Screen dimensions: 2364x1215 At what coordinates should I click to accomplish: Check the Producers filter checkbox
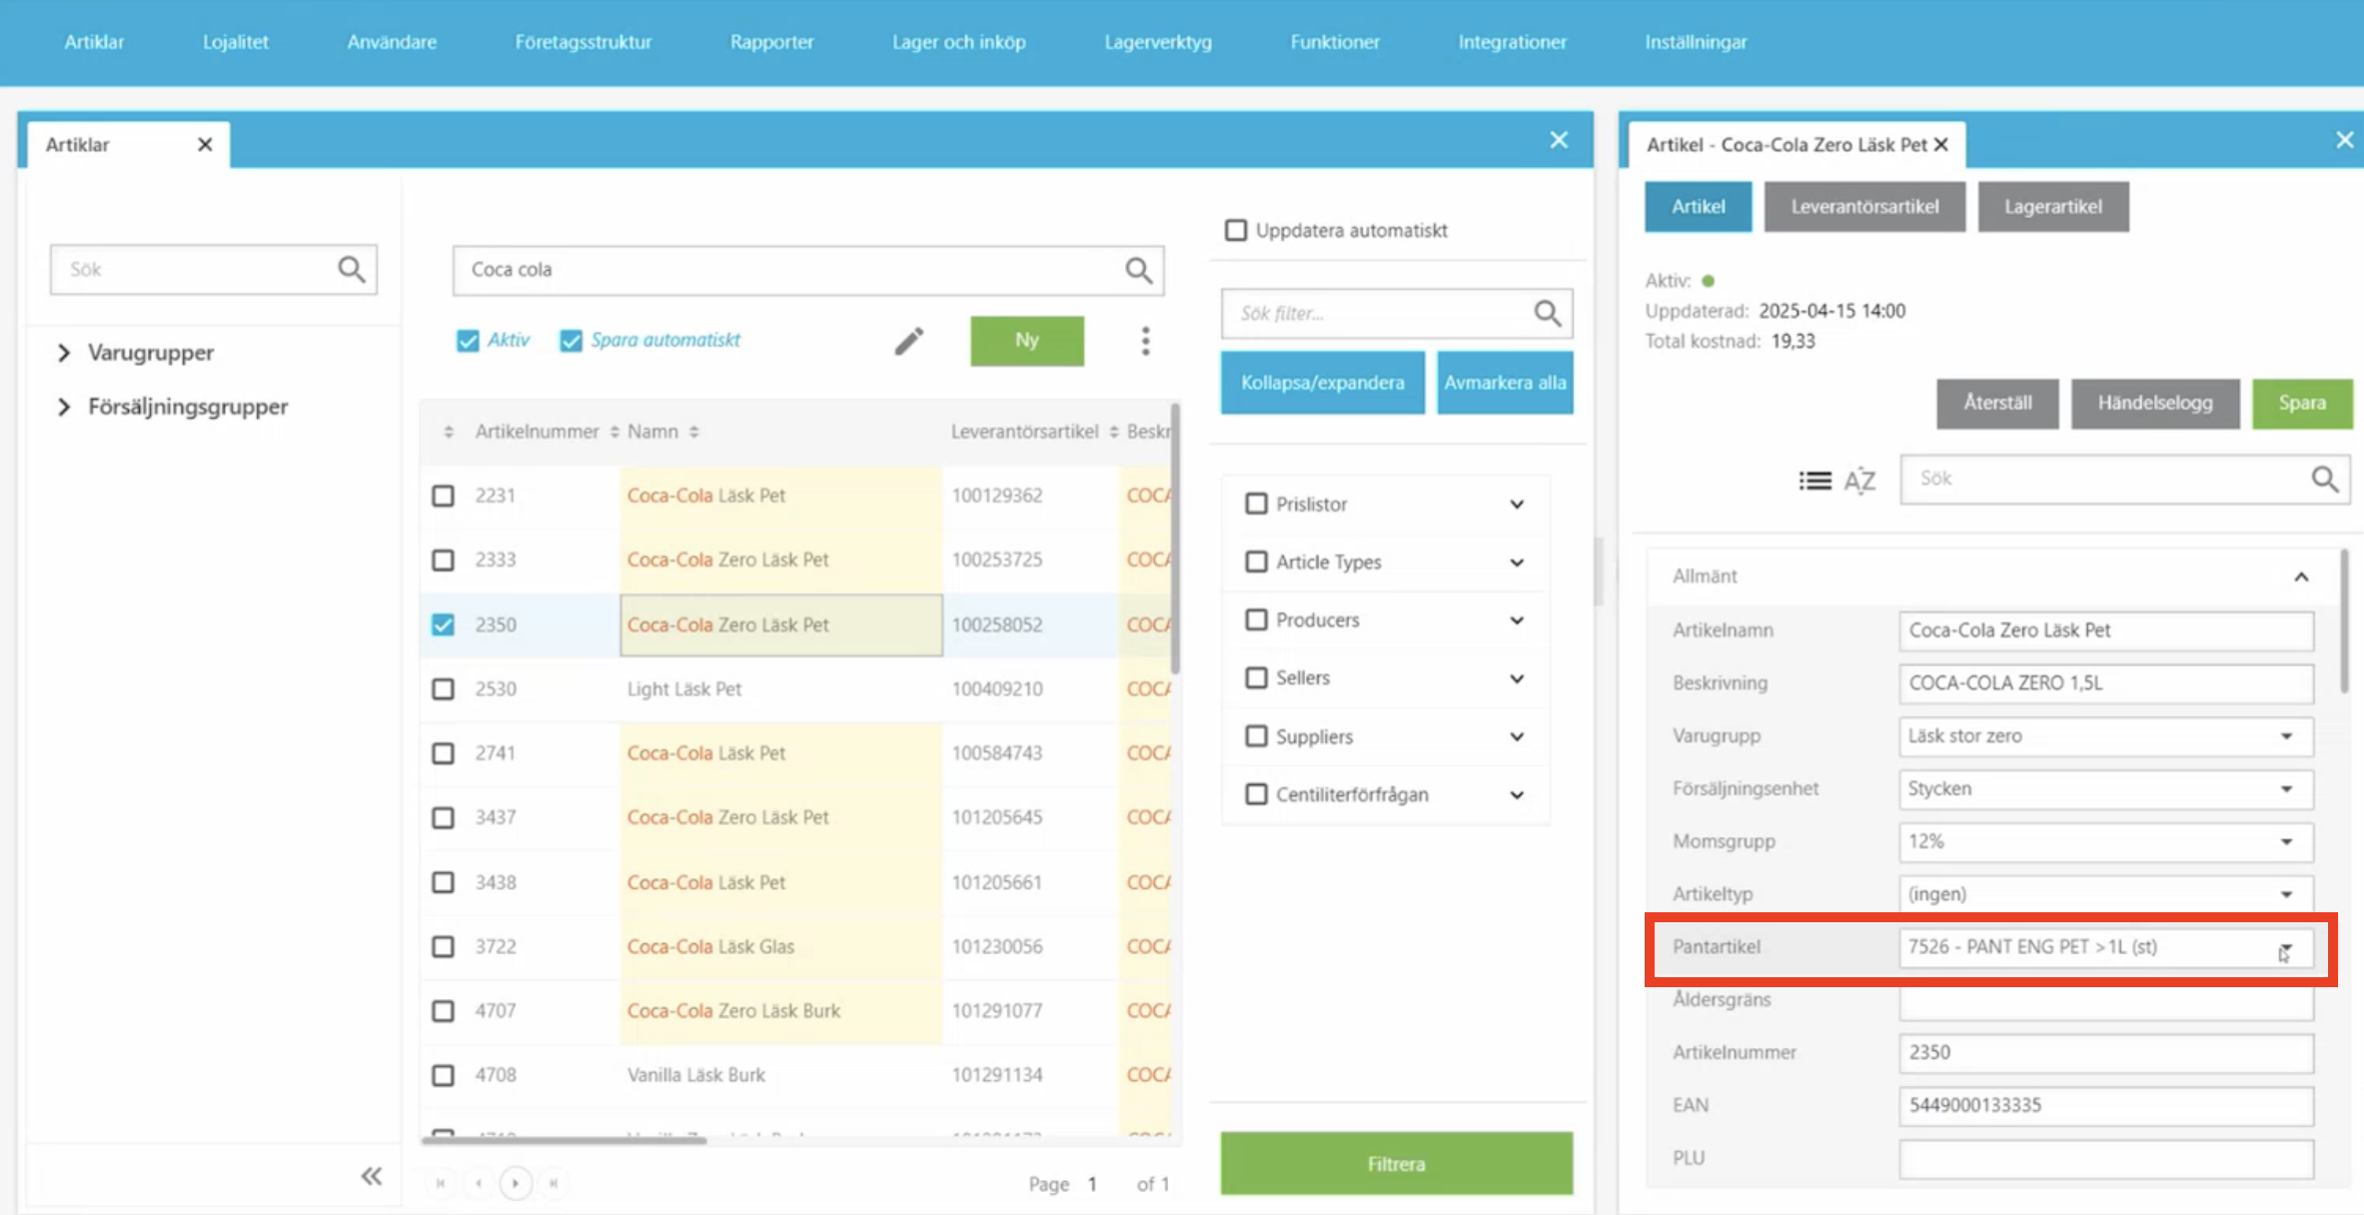pyautogui.click(x=1256, y=619)
